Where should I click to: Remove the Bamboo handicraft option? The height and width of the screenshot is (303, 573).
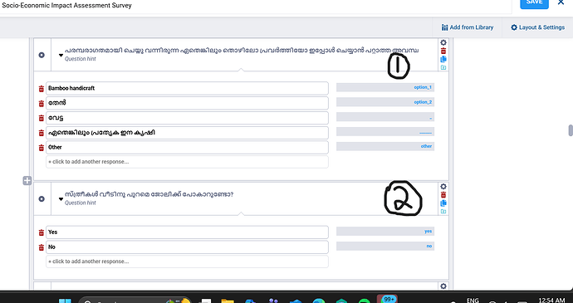tap(42, 89)
